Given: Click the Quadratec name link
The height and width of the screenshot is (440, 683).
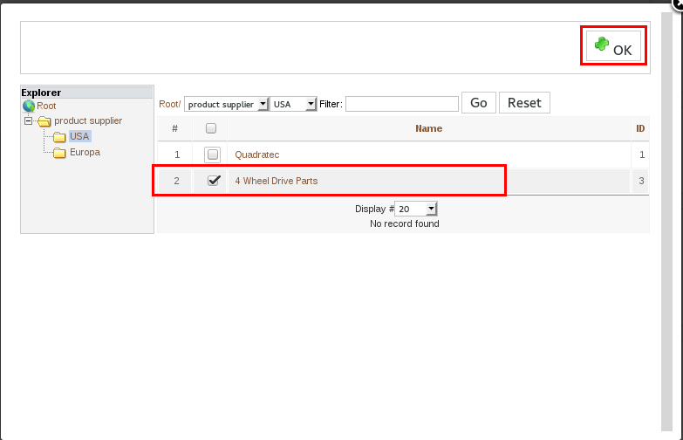Looking at the screenshot, I should tap(257, 155).
